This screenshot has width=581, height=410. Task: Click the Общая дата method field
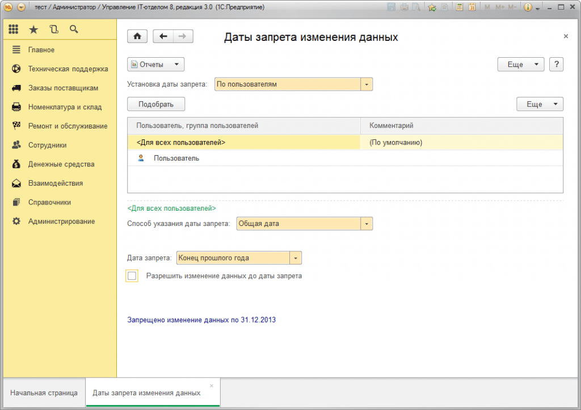298,224
